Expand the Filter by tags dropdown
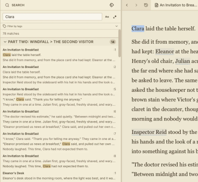Screen dimensions: 198x182 (116, 26)
